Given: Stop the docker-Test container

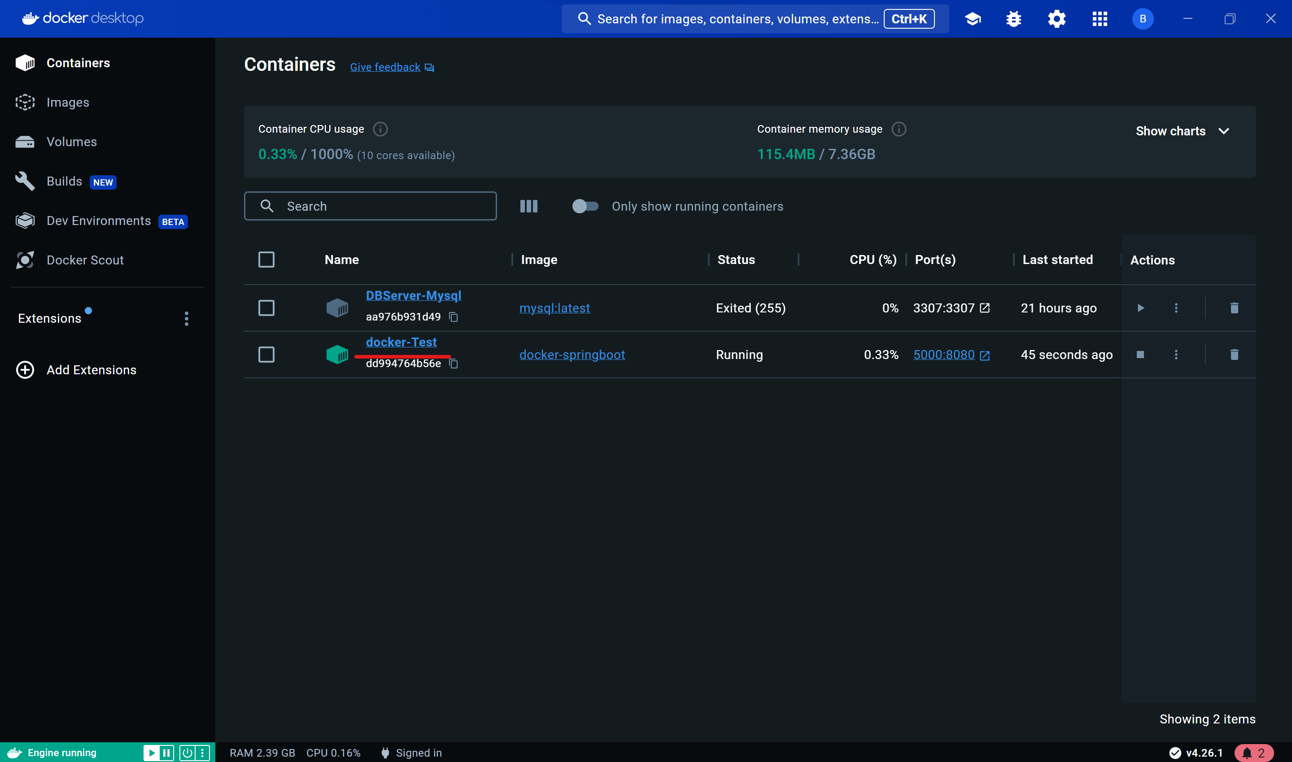Looking at the screenshot, I should (x=1140, y=355).
